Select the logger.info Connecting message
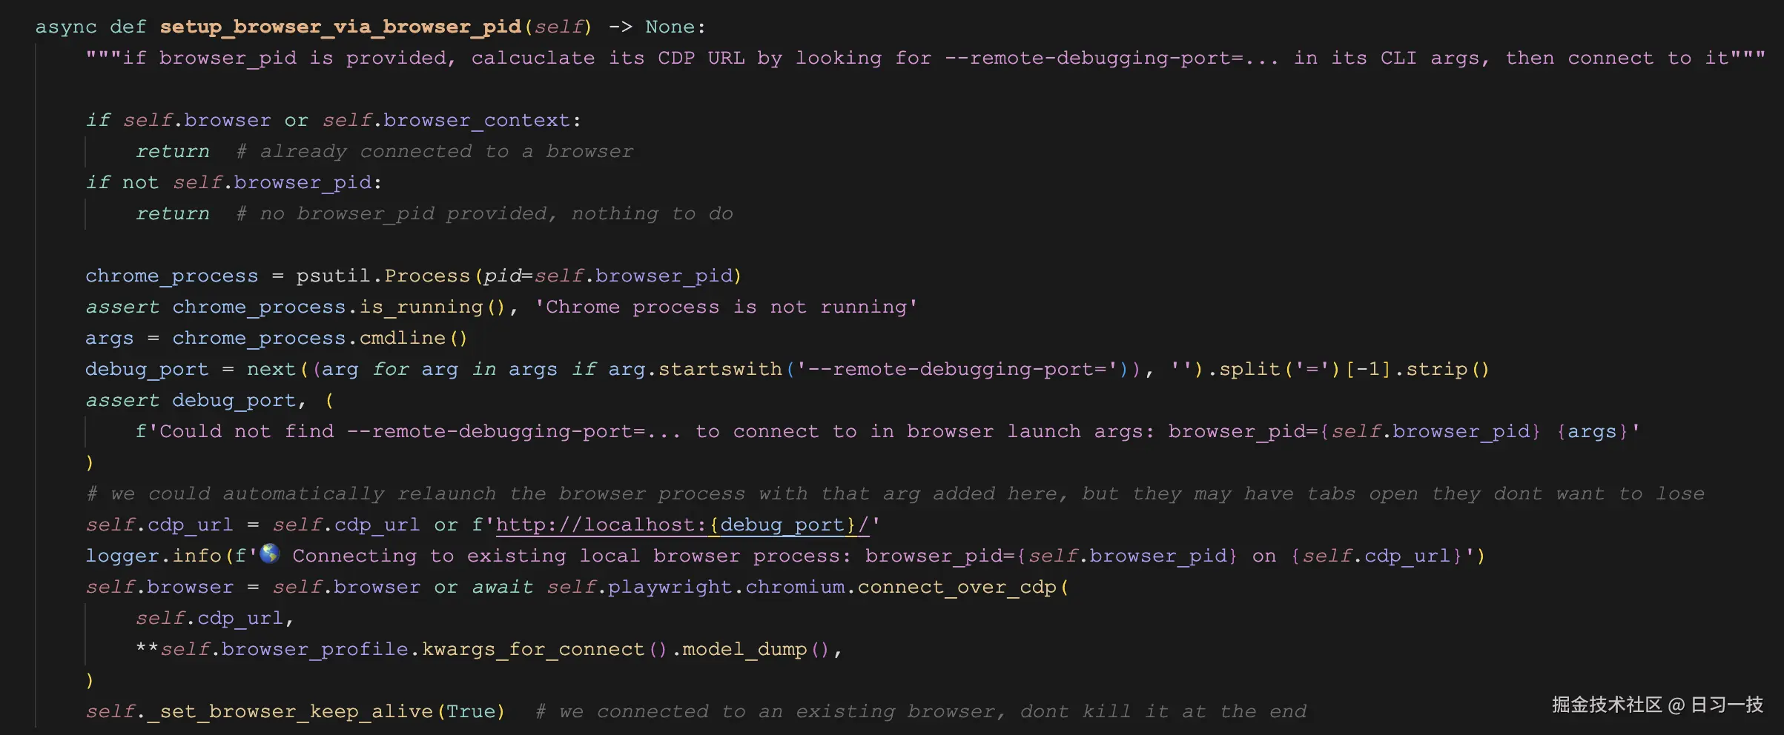 519,555
